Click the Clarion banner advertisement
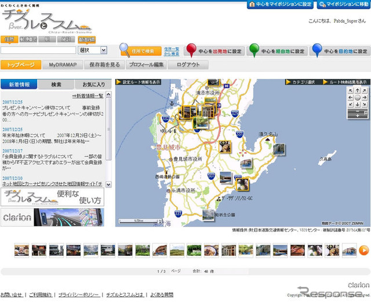The width and height of the screenshot is (371, 305). tap(52, 217)
